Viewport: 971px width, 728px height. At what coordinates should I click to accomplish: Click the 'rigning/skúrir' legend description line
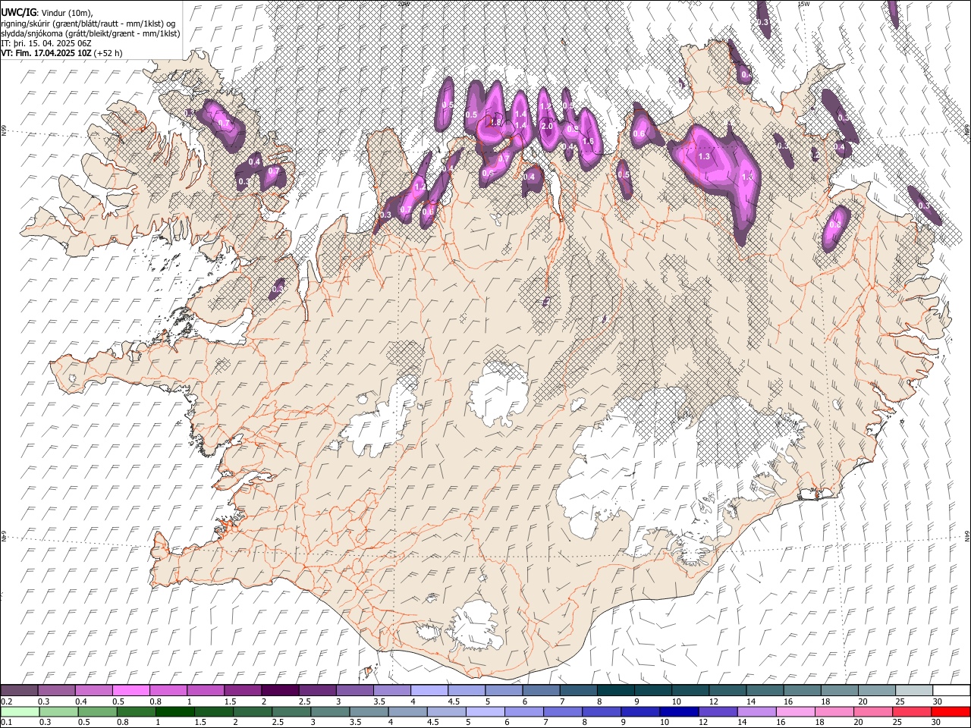point(89,24)
